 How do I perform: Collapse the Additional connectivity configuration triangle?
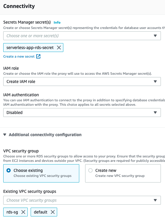[5, 135]
